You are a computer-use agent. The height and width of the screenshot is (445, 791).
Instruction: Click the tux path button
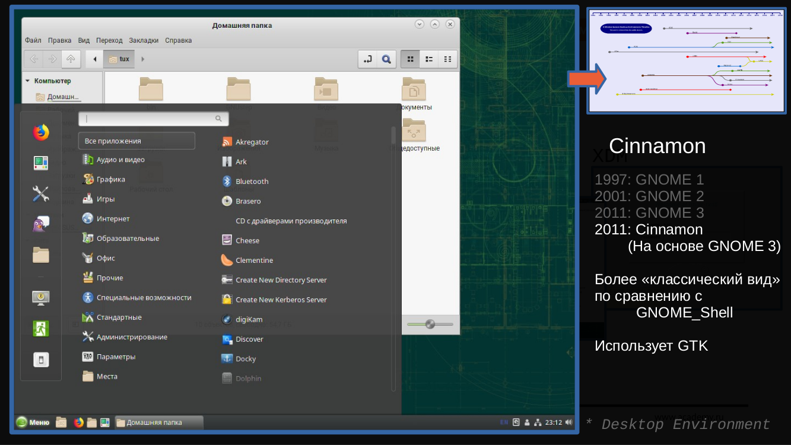coord(119,59)
